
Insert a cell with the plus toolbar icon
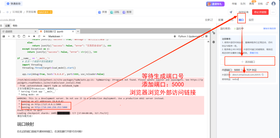pos(9,36)
